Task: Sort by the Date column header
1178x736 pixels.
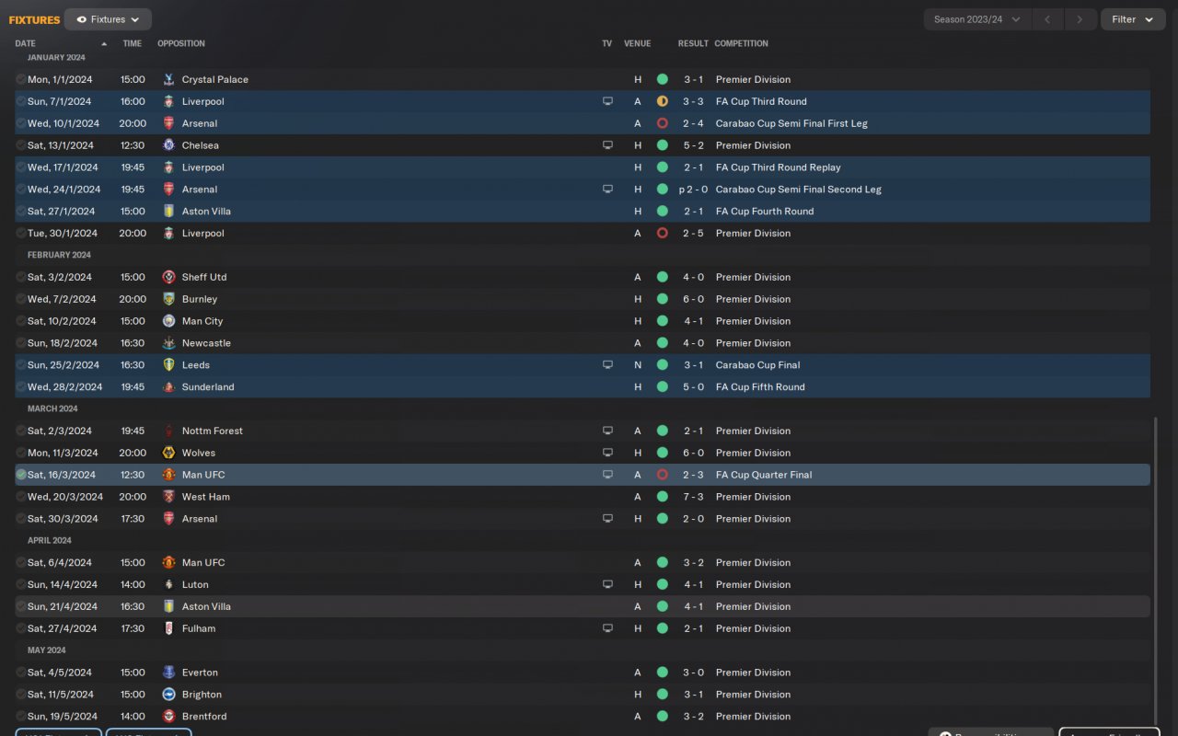Action: (x=26, y=43)
